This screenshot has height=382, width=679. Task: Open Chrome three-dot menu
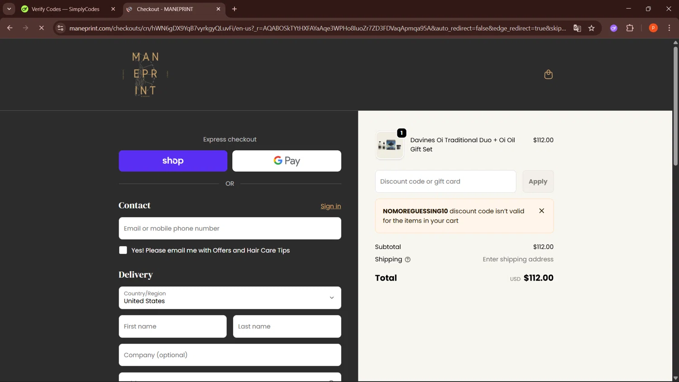coord(669,28)
